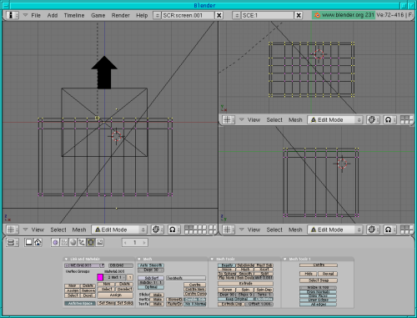
Task: Toggle SubSurf button in Mesh panel
Action: pos(151,278)
